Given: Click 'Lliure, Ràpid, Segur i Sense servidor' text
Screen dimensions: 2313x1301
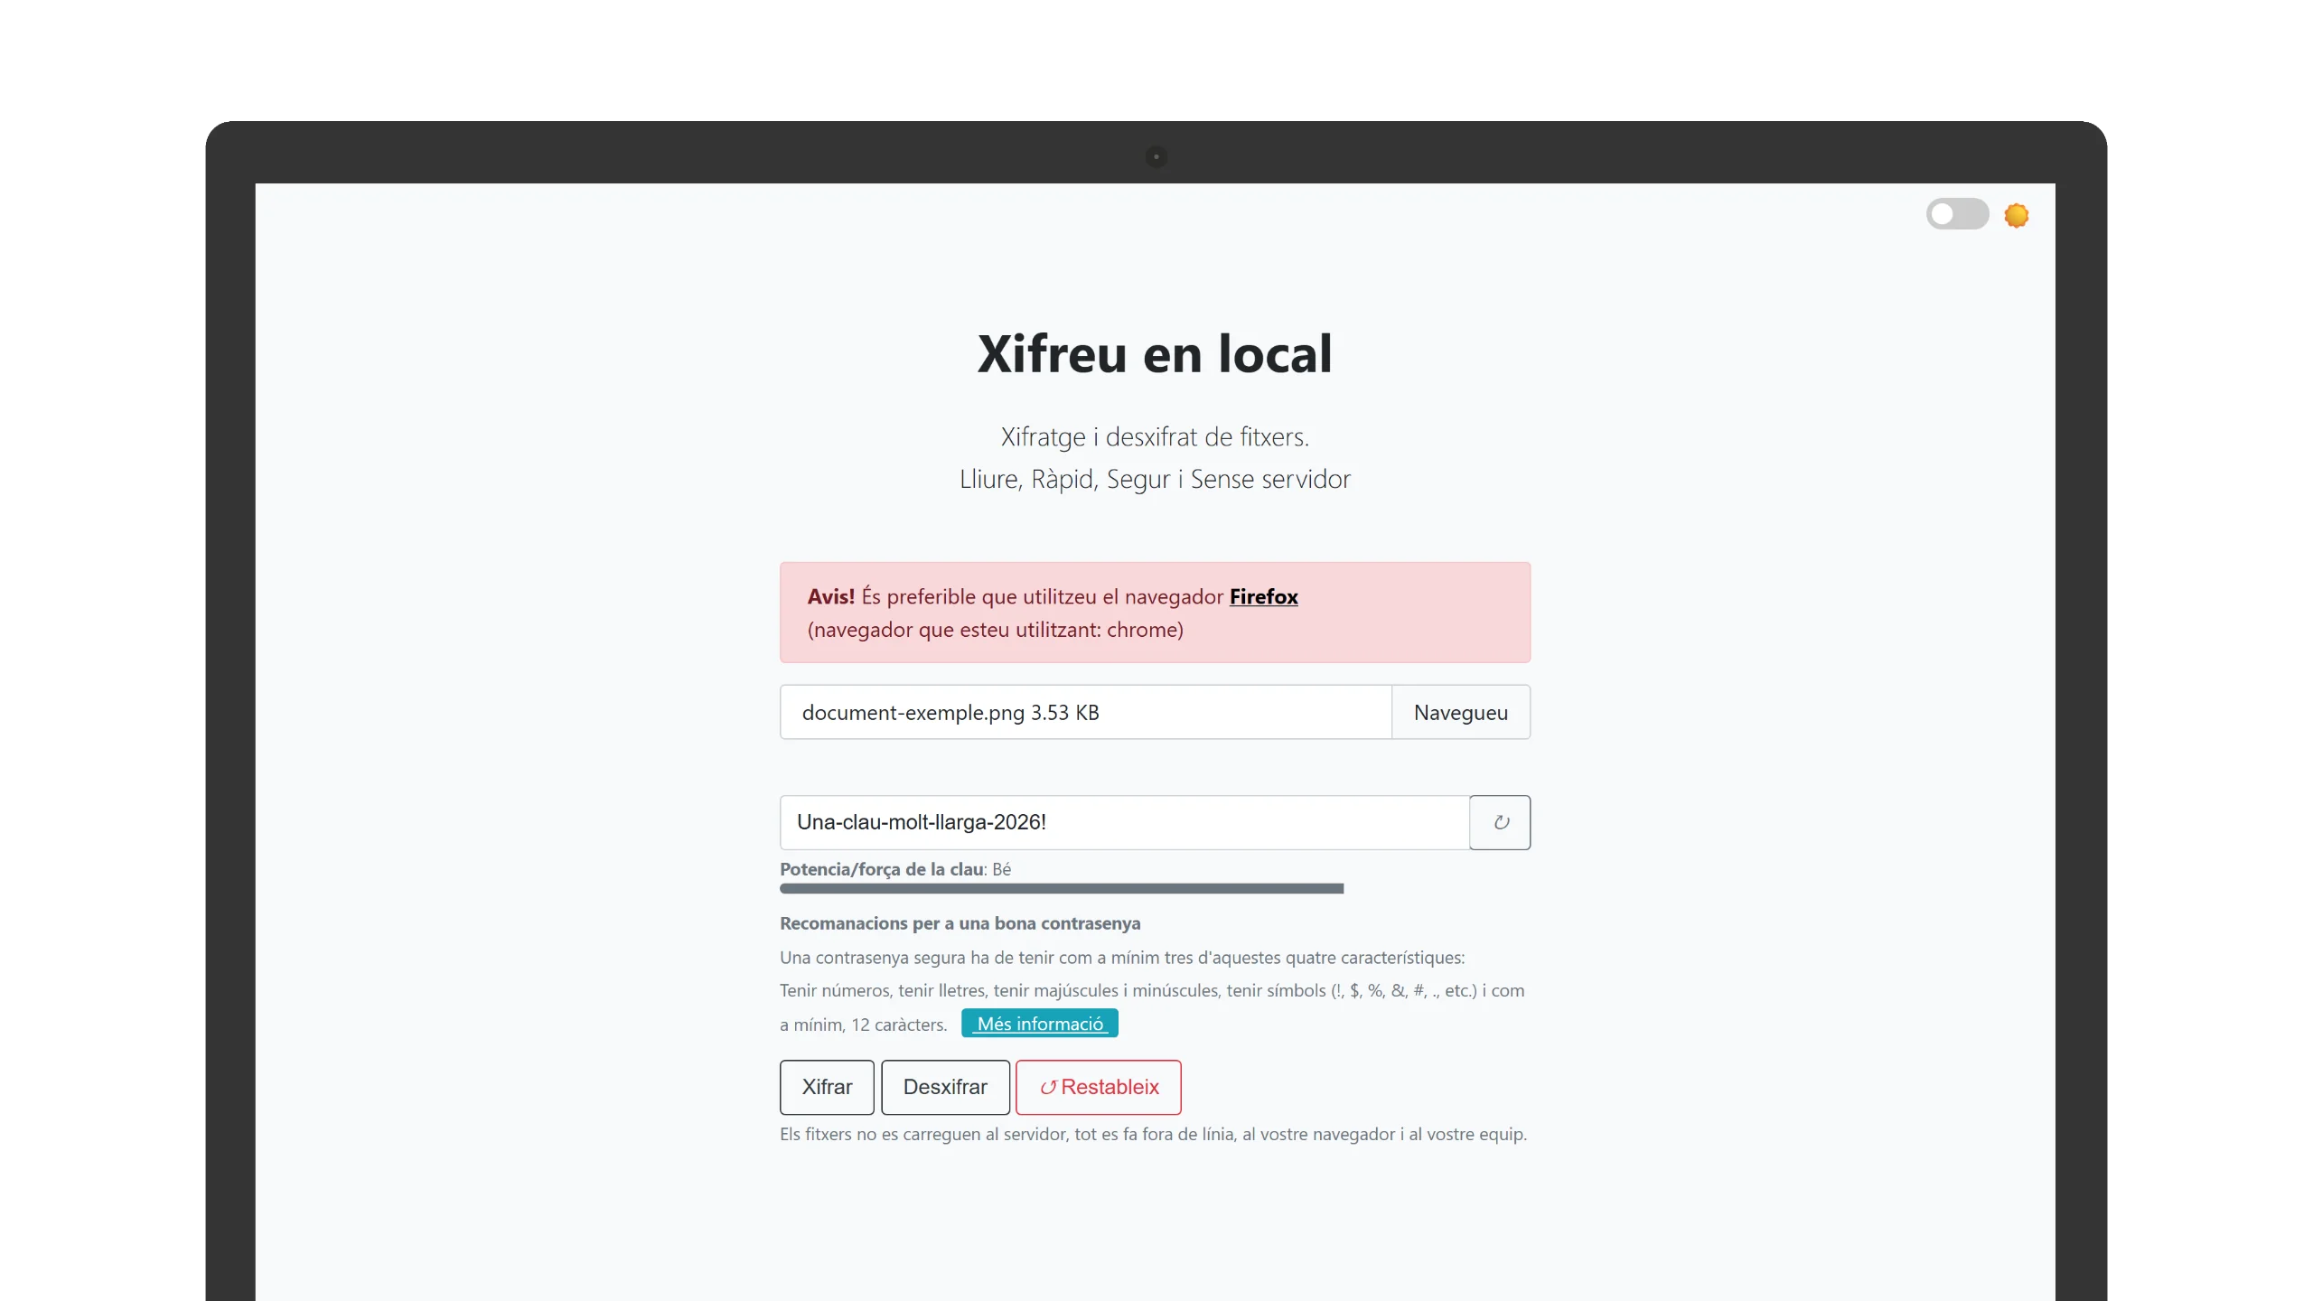Looking at the screenshot, I should tap(1155, 479).
